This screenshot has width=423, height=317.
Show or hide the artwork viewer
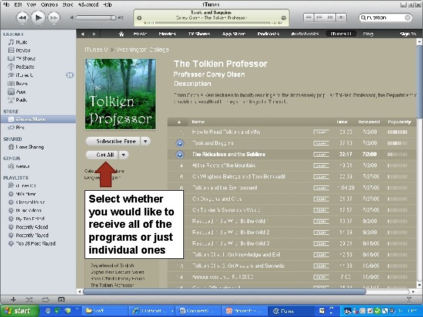pyautogui.click(x=61, y=300)
